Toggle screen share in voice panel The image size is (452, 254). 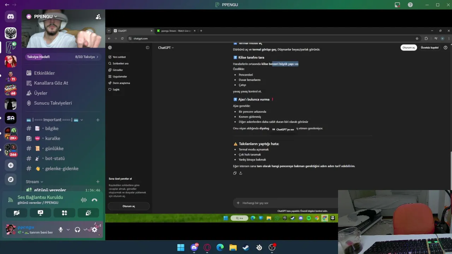(40, 213)
